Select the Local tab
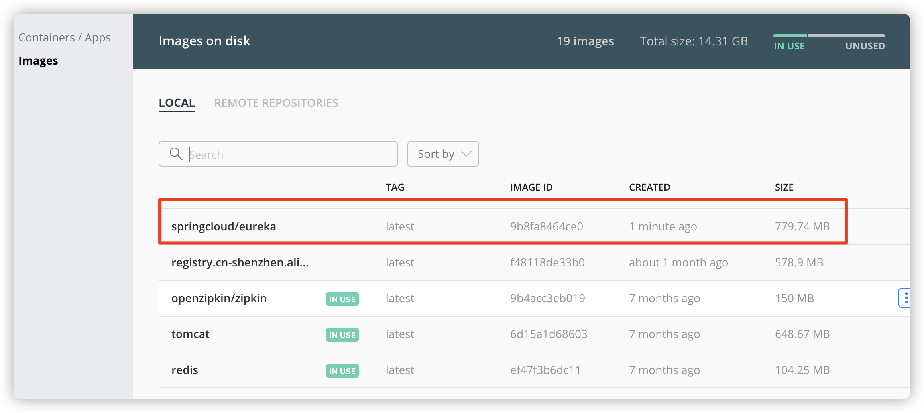This screenshot has height=413, width=924. coord(177,103)
